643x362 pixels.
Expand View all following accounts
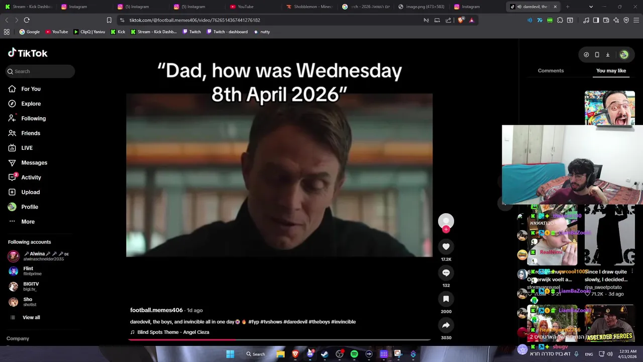pos(25,317)
